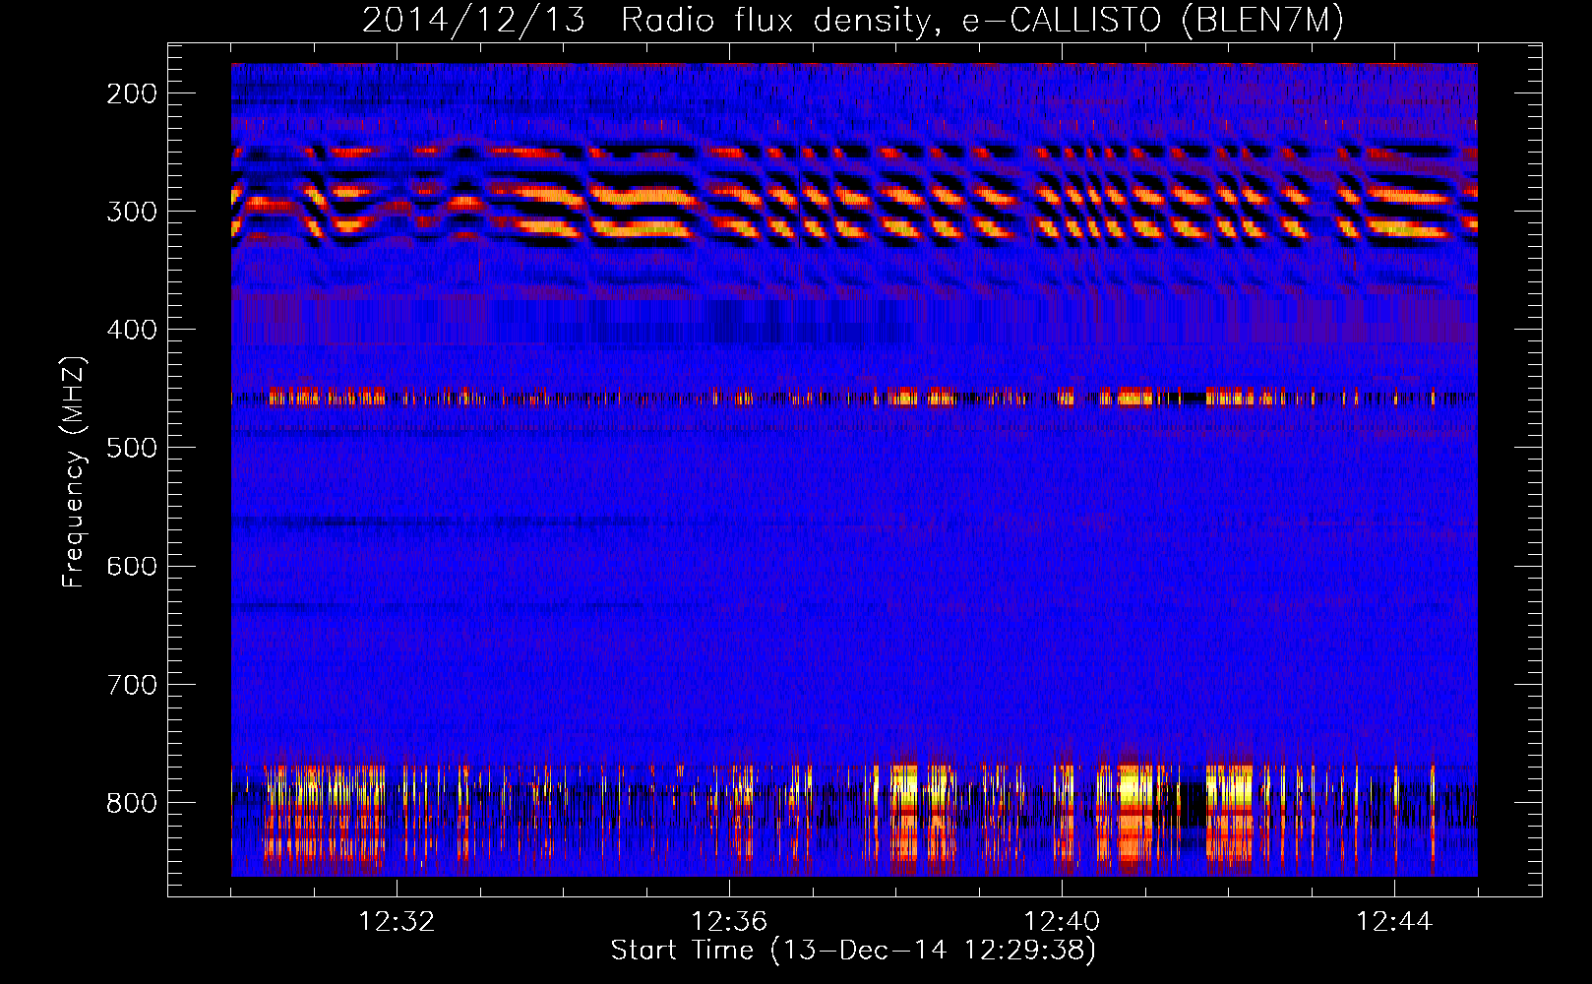This screenshot has width=1592, height=984.
Task: Click the 500 frequency tick label
Action: point(132,448)
